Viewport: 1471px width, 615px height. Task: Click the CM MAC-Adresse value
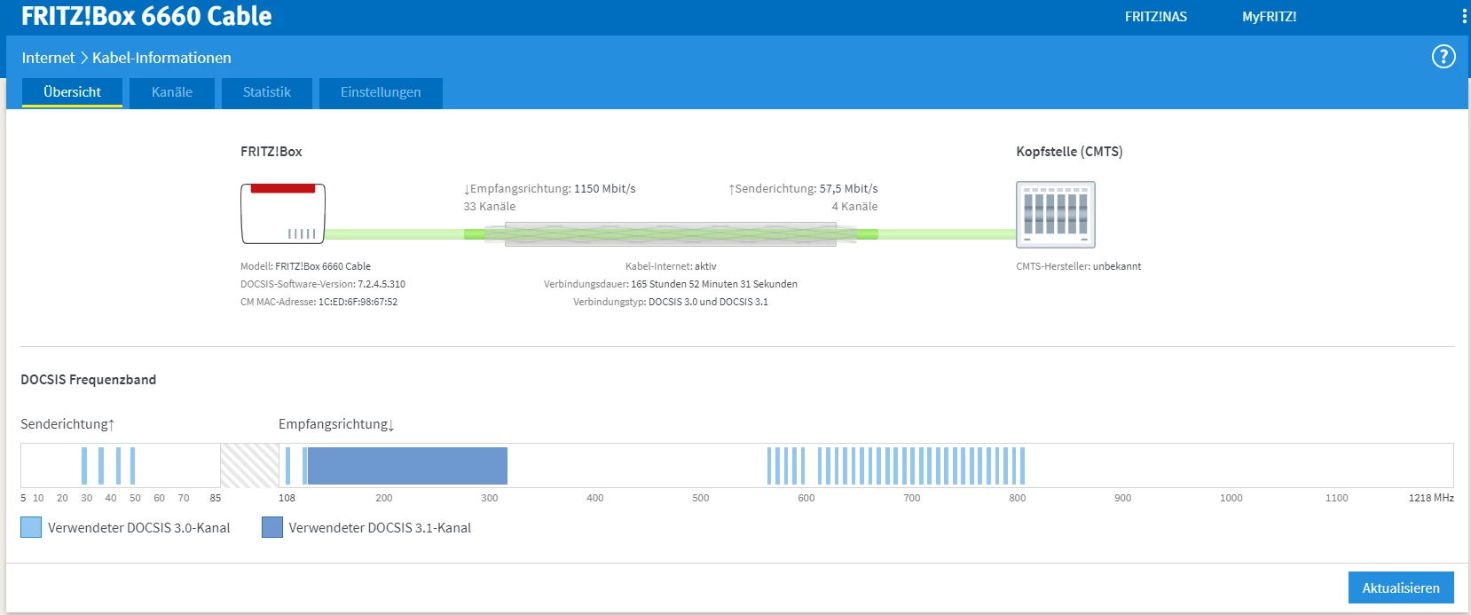[x=358, y=302]
